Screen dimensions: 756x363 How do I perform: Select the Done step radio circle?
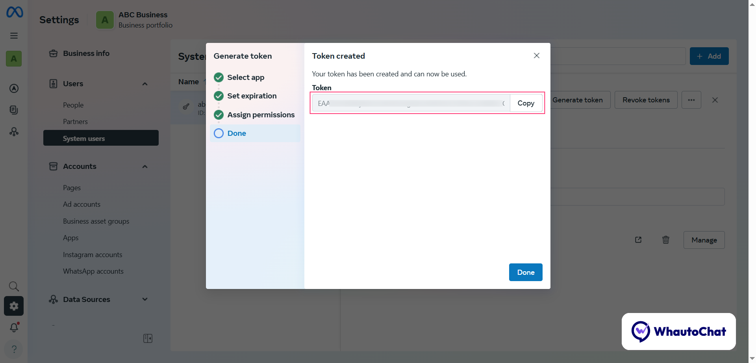pyautogui.click(x=219, y=133)
